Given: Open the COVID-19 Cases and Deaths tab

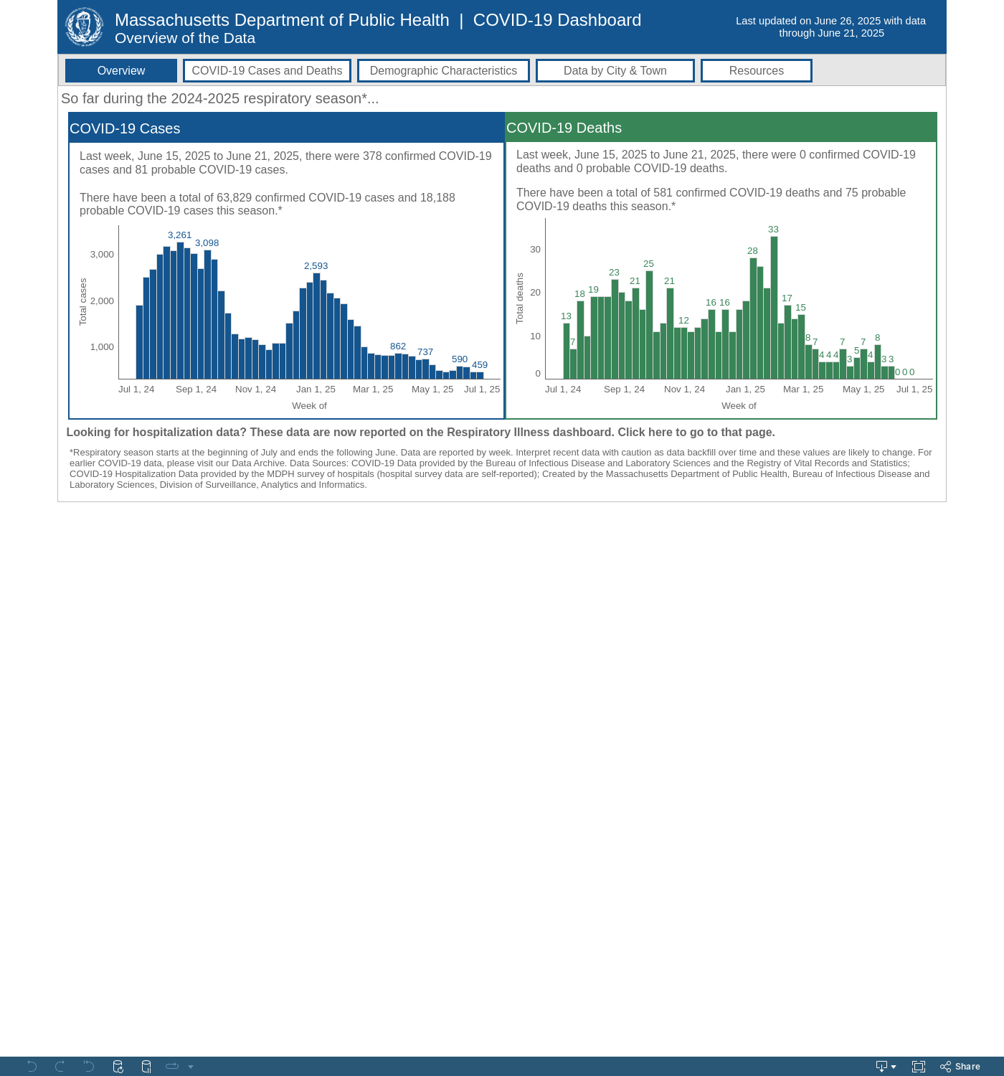Looking at the screenshot, I should pyautogui.click(x=267, y=71).
